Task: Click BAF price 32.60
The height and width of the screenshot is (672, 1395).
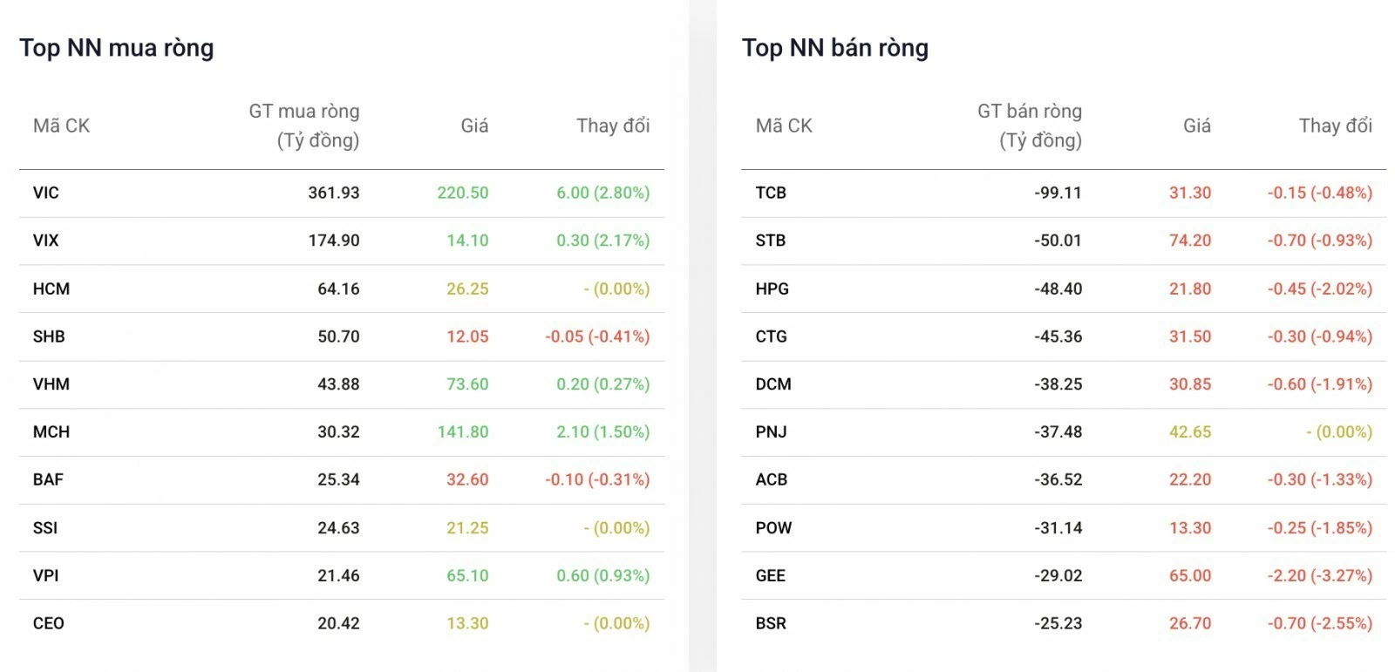Action: click(467, 479)
